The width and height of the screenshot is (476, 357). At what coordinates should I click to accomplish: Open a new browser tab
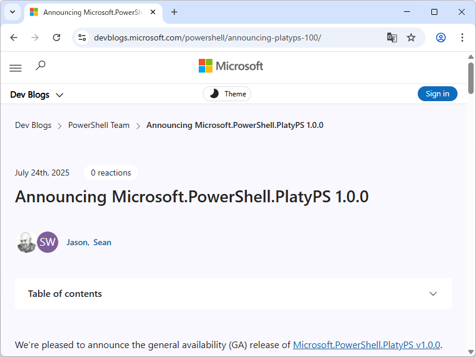click(x=174, y=12)
